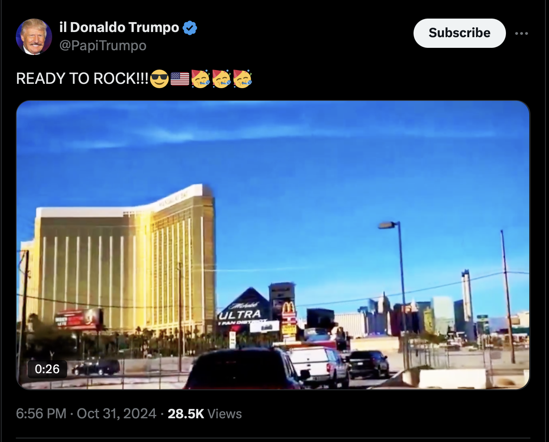Click the first party face emoji
The width and height of the screenshot is (549, 442).
click(x=201, y=78)
